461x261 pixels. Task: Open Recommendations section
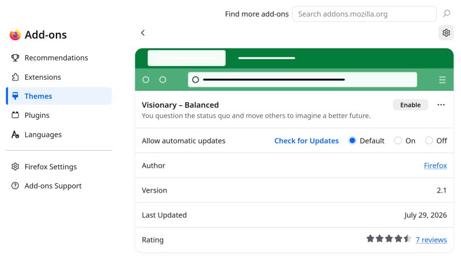(59, 57)
